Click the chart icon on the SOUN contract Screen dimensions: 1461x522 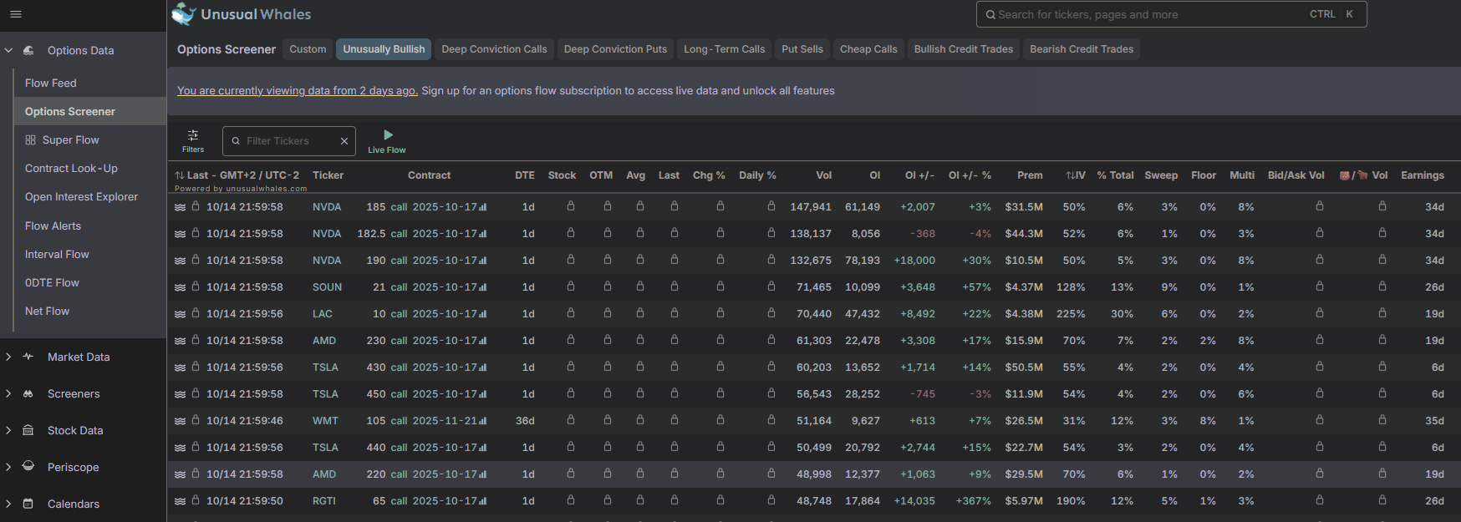483,287
